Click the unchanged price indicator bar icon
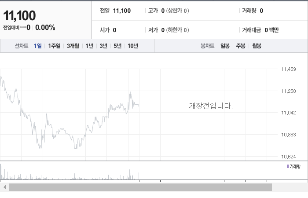The width and height of the screenshot is (308, 198). pyautogui.click(x=23, y=27)
